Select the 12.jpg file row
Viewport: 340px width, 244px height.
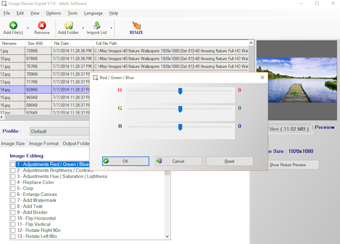click(x=45, y=74)
